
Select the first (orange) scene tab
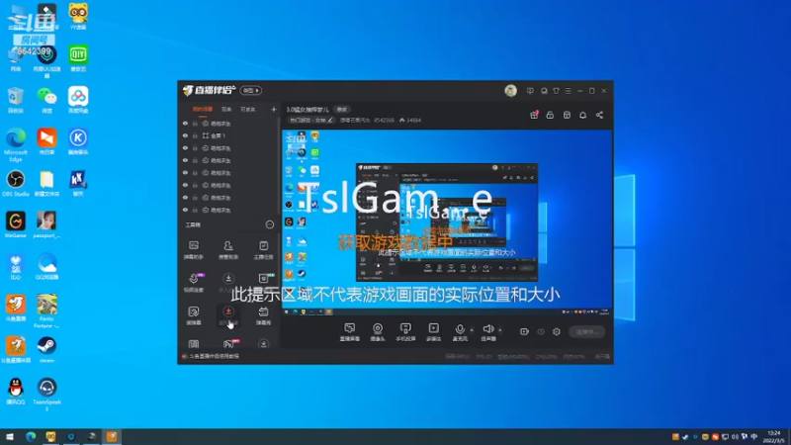tap(203, 110)
